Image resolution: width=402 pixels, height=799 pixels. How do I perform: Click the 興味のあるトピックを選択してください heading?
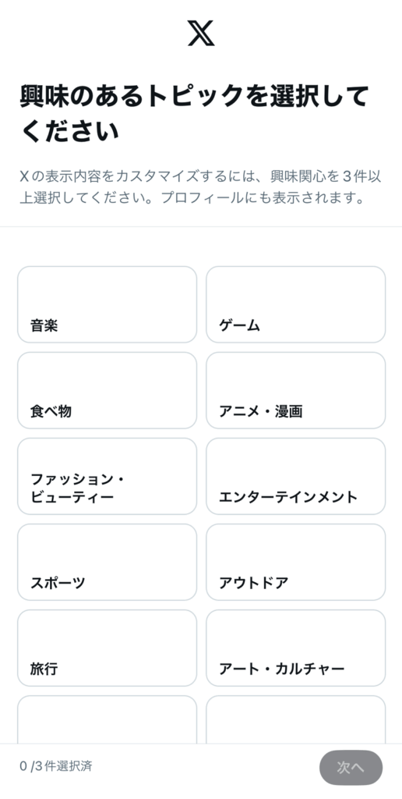coord(194,114)
